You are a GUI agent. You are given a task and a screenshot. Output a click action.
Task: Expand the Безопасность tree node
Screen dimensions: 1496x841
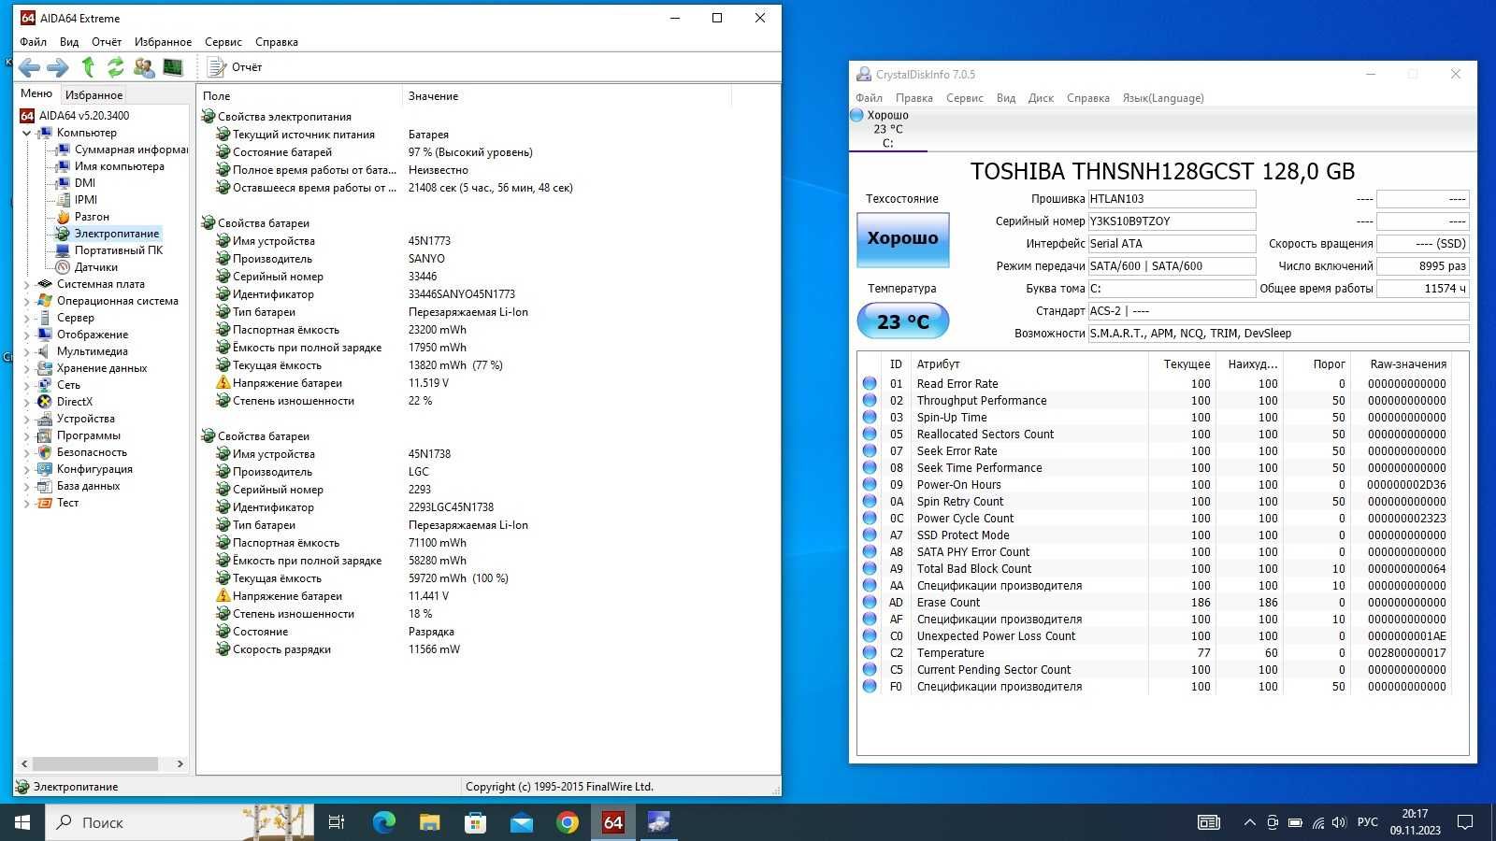click(26, 452)
